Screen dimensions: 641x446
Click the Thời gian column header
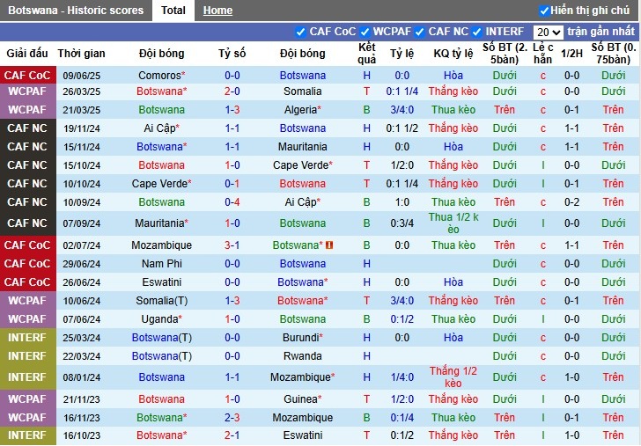81,53
